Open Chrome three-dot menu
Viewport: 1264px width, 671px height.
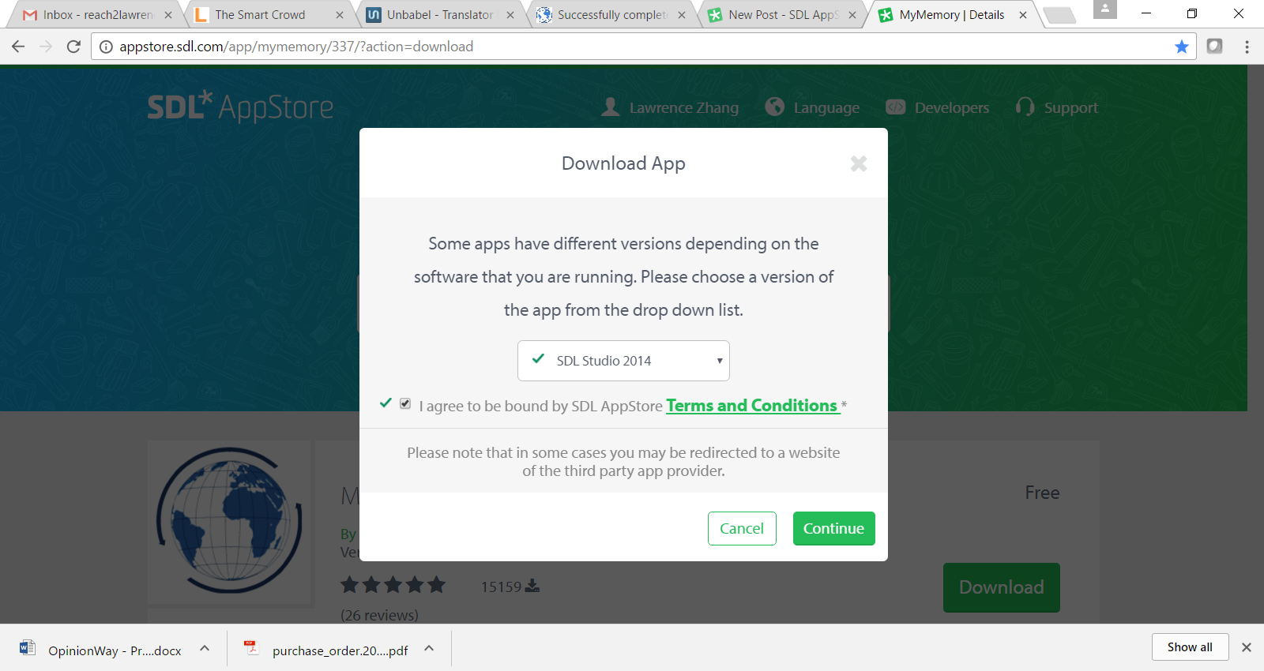click(x=1247, y=47)
